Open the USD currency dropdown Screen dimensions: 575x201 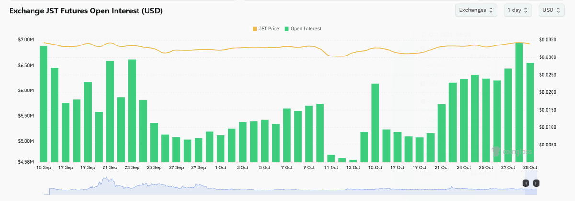click(x=551, y=10)
